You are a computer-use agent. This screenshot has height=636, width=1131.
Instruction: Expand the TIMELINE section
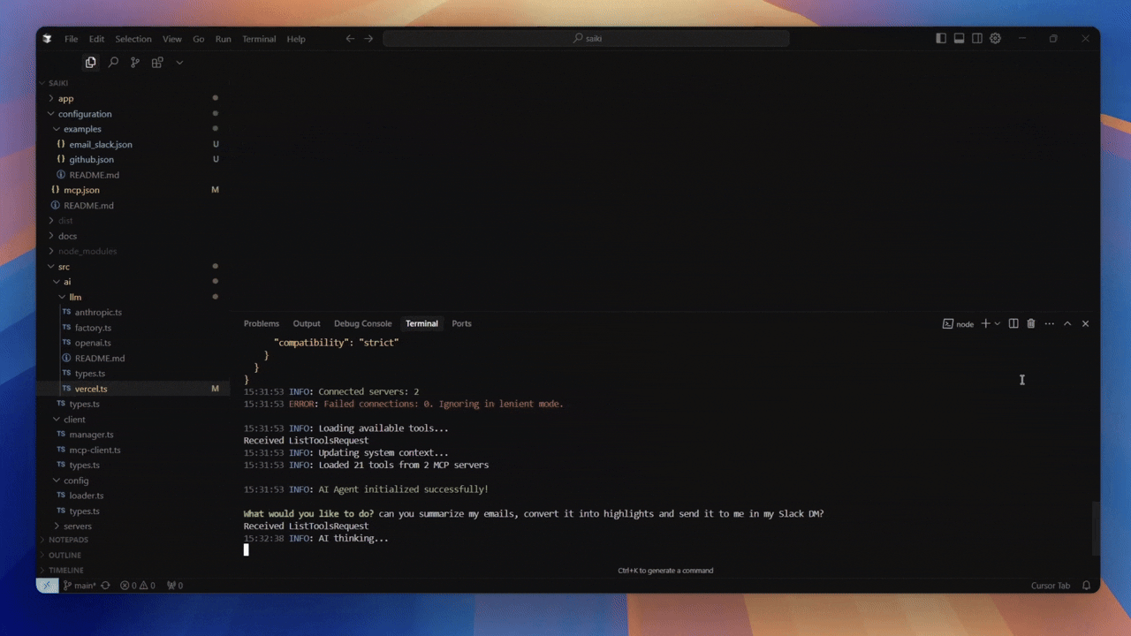65,571
